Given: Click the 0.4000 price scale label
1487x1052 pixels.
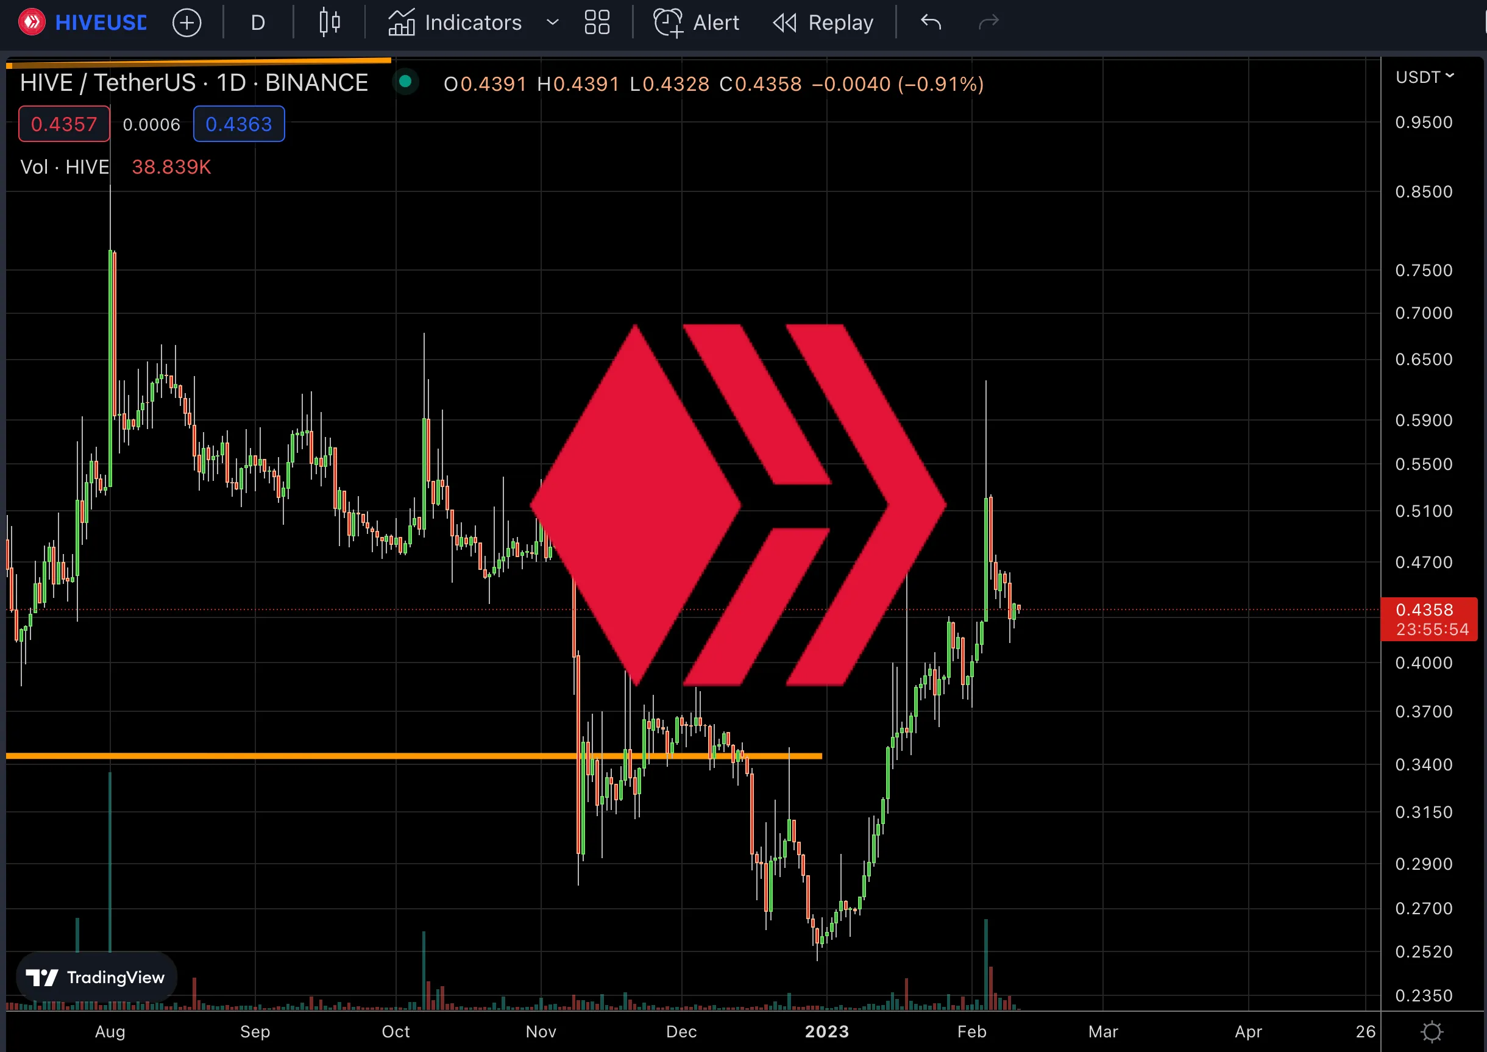Looking at the screenshot, I should (1424, 663).
